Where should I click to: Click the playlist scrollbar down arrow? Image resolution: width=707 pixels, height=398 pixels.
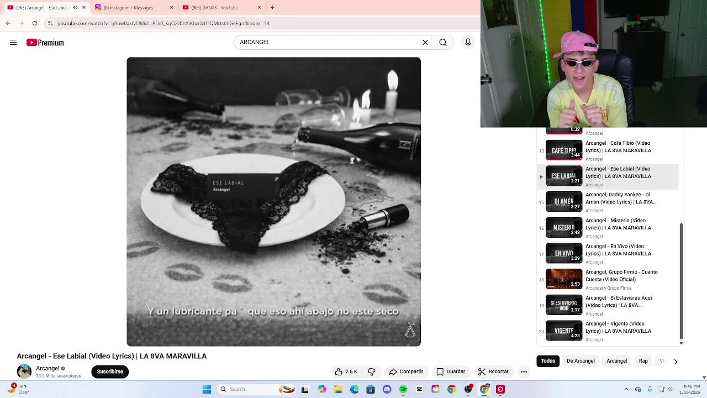click(681, 343)
